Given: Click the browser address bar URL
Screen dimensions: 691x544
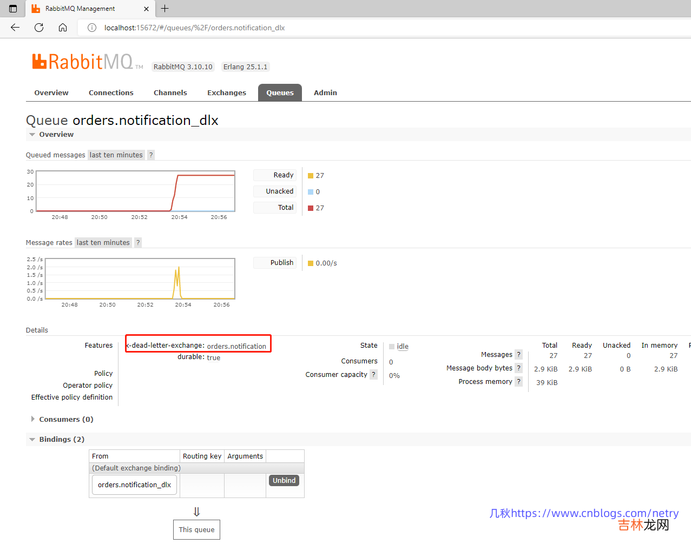Looking at the screenshot, I should point(195,28).
